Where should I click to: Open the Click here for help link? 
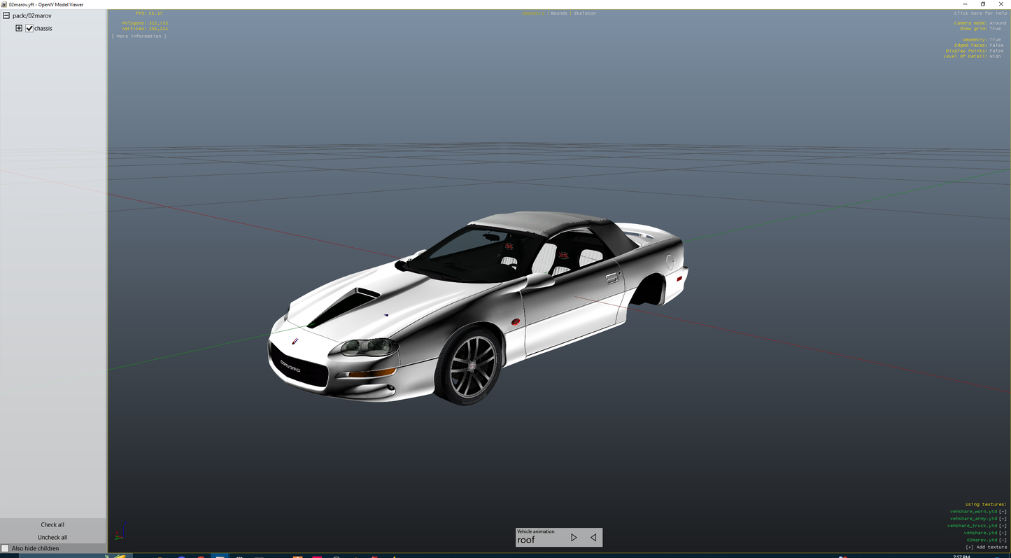pos(981,13)
